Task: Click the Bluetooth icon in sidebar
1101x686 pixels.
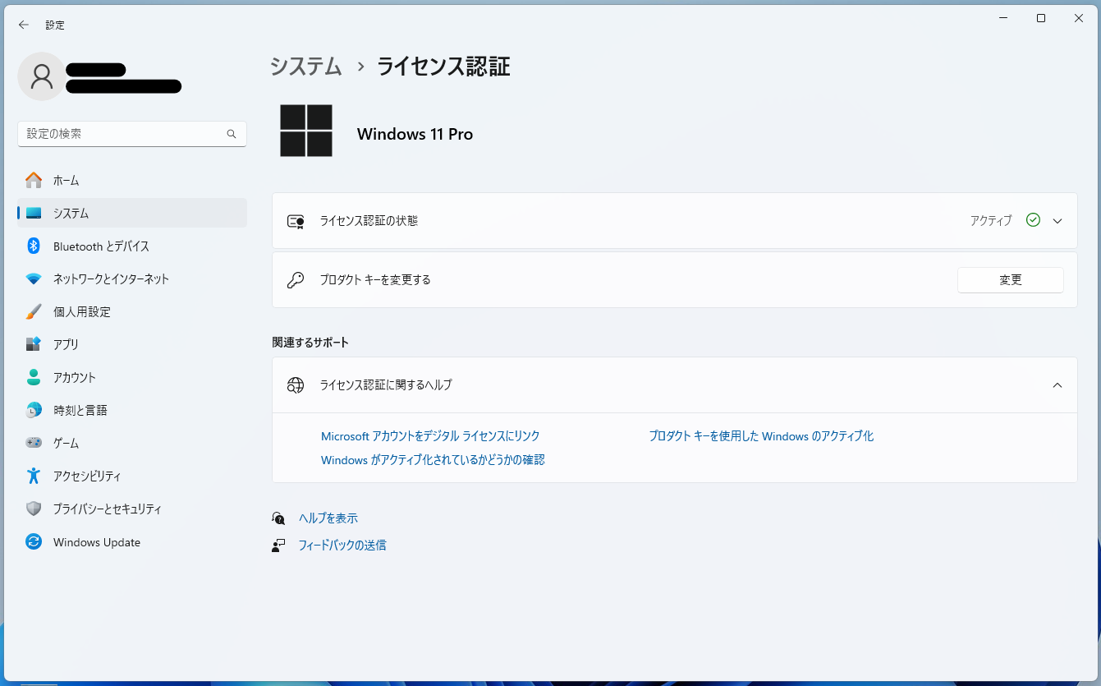Action: pyautogui.click(x=34, y=246)
